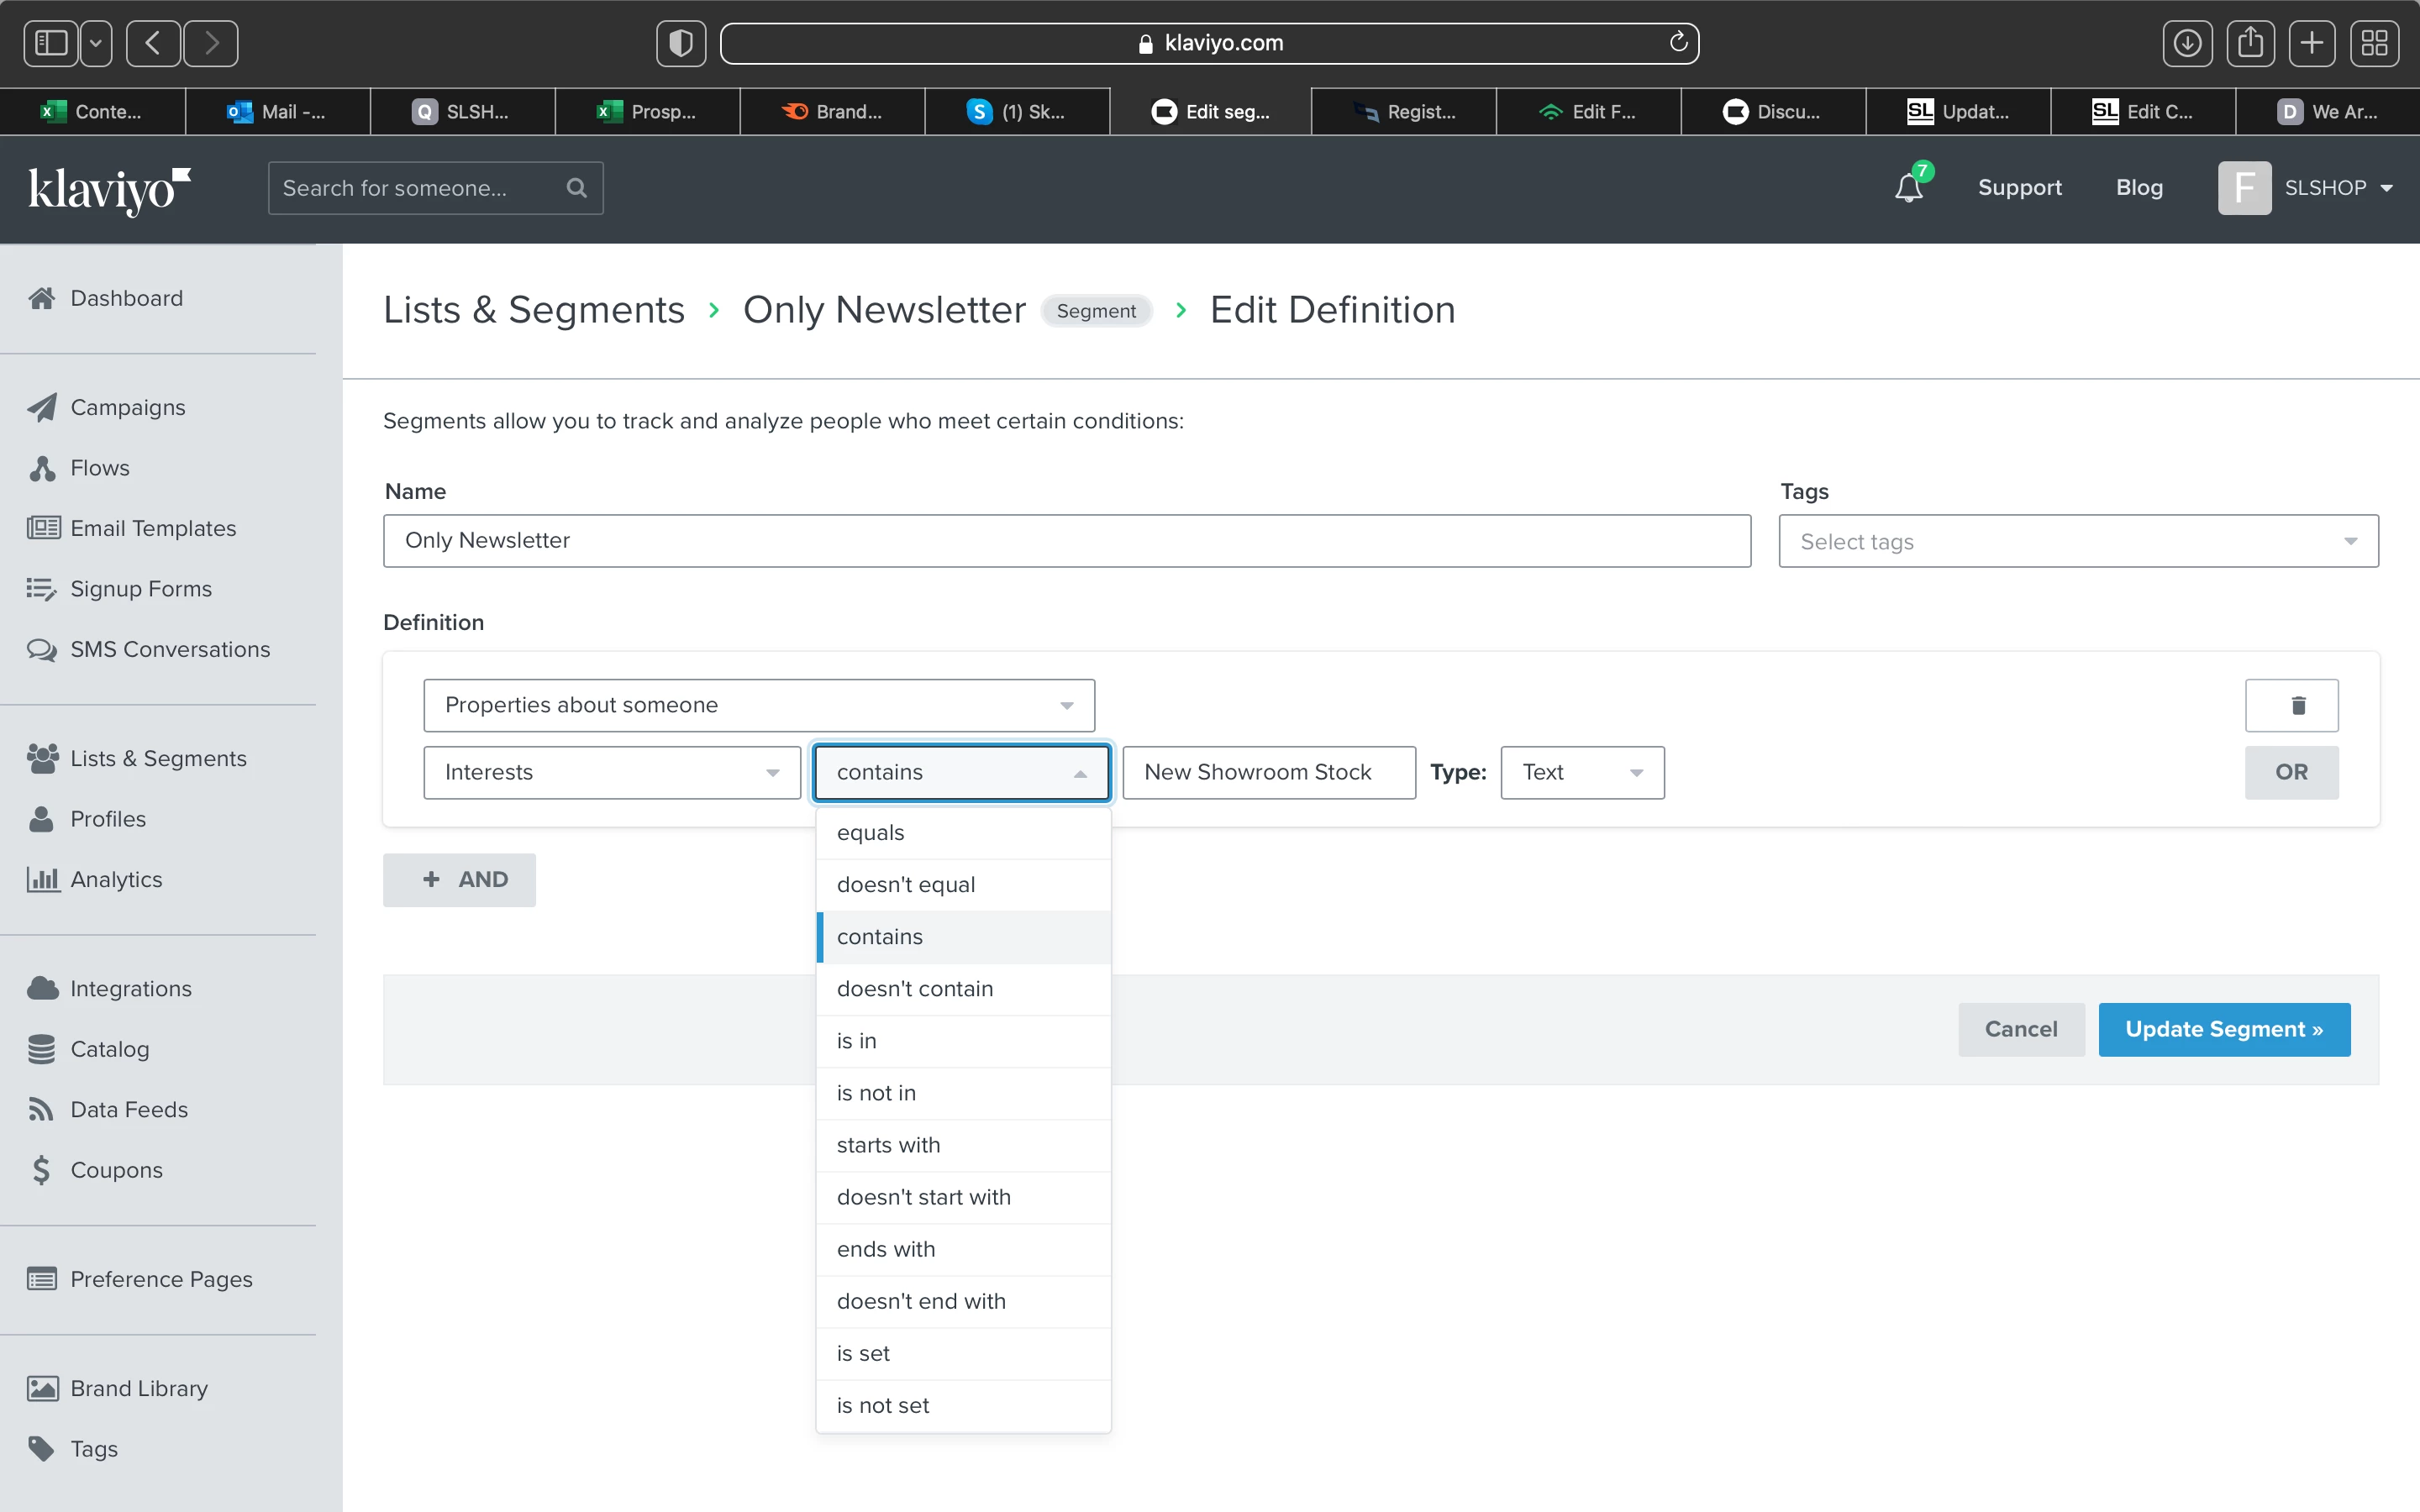The height and width of the screenshot is (1512, 2420).
Task: Choose "doesn't contain" from list
Action: 914,989
